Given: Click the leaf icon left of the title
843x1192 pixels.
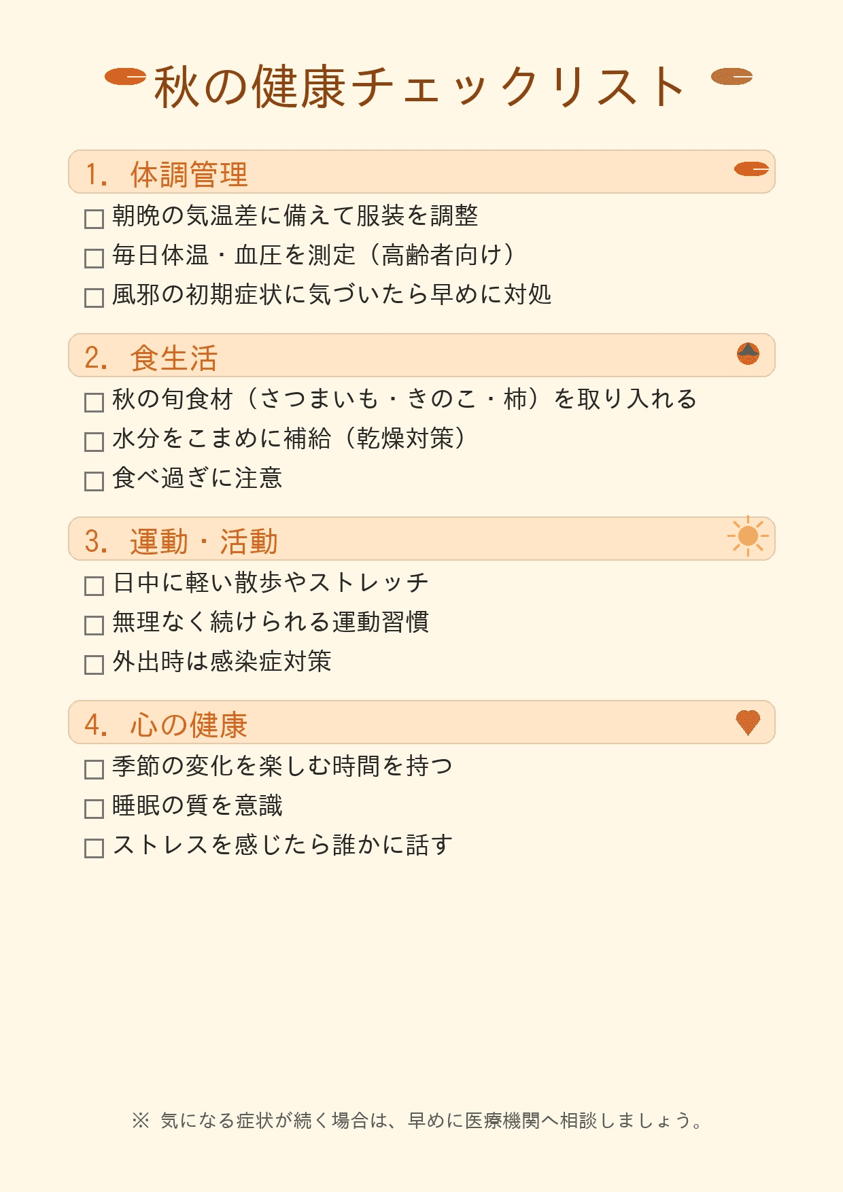Looking at the screenshot, I should tap(126, 77).
